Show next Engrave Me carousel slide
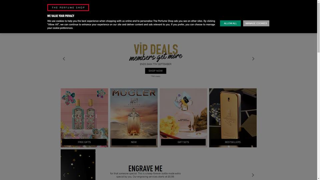This screenshot has height=180, width=320. point(253,175)
